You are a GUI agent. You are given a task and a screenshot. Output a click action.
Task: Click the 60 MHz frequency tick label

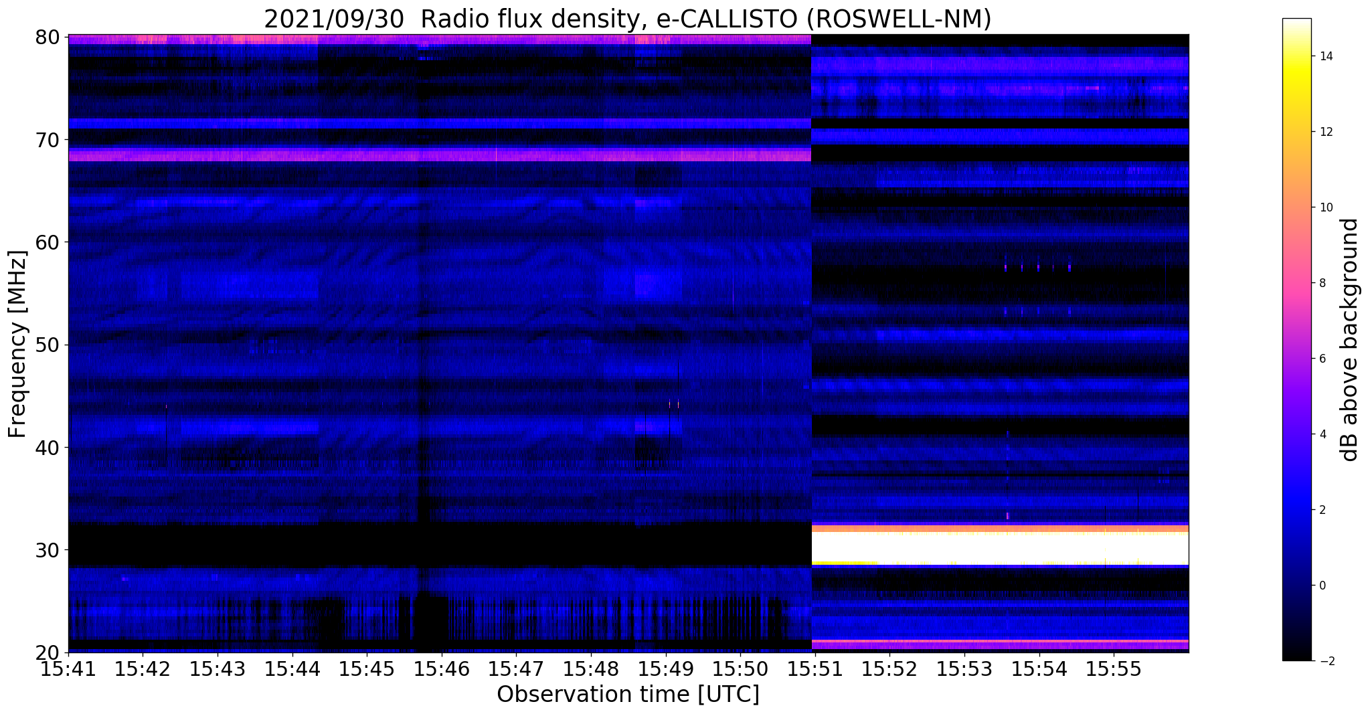[x=47, y=242]
